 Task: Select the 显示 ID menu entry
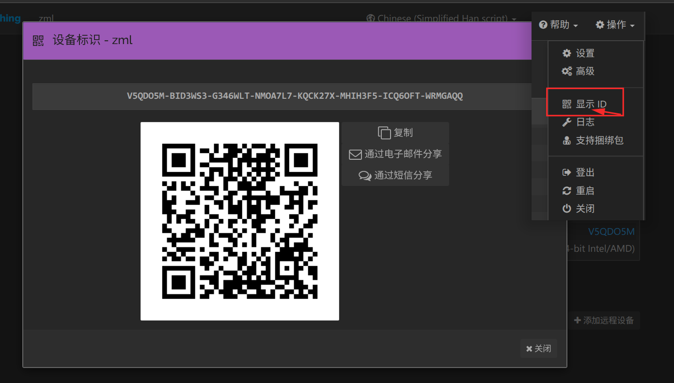590,104
